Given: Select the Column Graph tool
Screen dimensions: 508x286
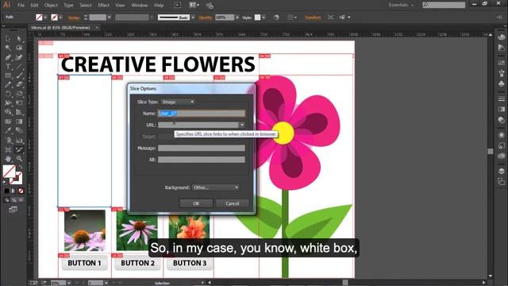Looking at the screenshot, I should [x=19, y=140].
